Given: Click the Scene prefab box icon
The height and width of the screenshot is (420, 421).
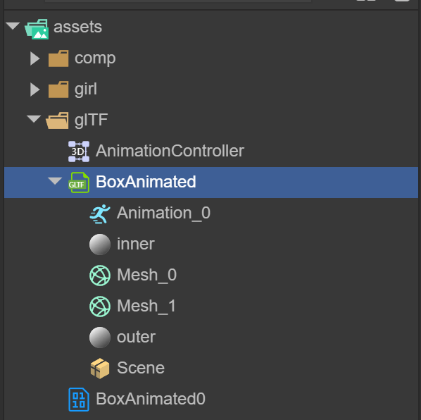Looking at the screenshot, I should pos(99,368).
